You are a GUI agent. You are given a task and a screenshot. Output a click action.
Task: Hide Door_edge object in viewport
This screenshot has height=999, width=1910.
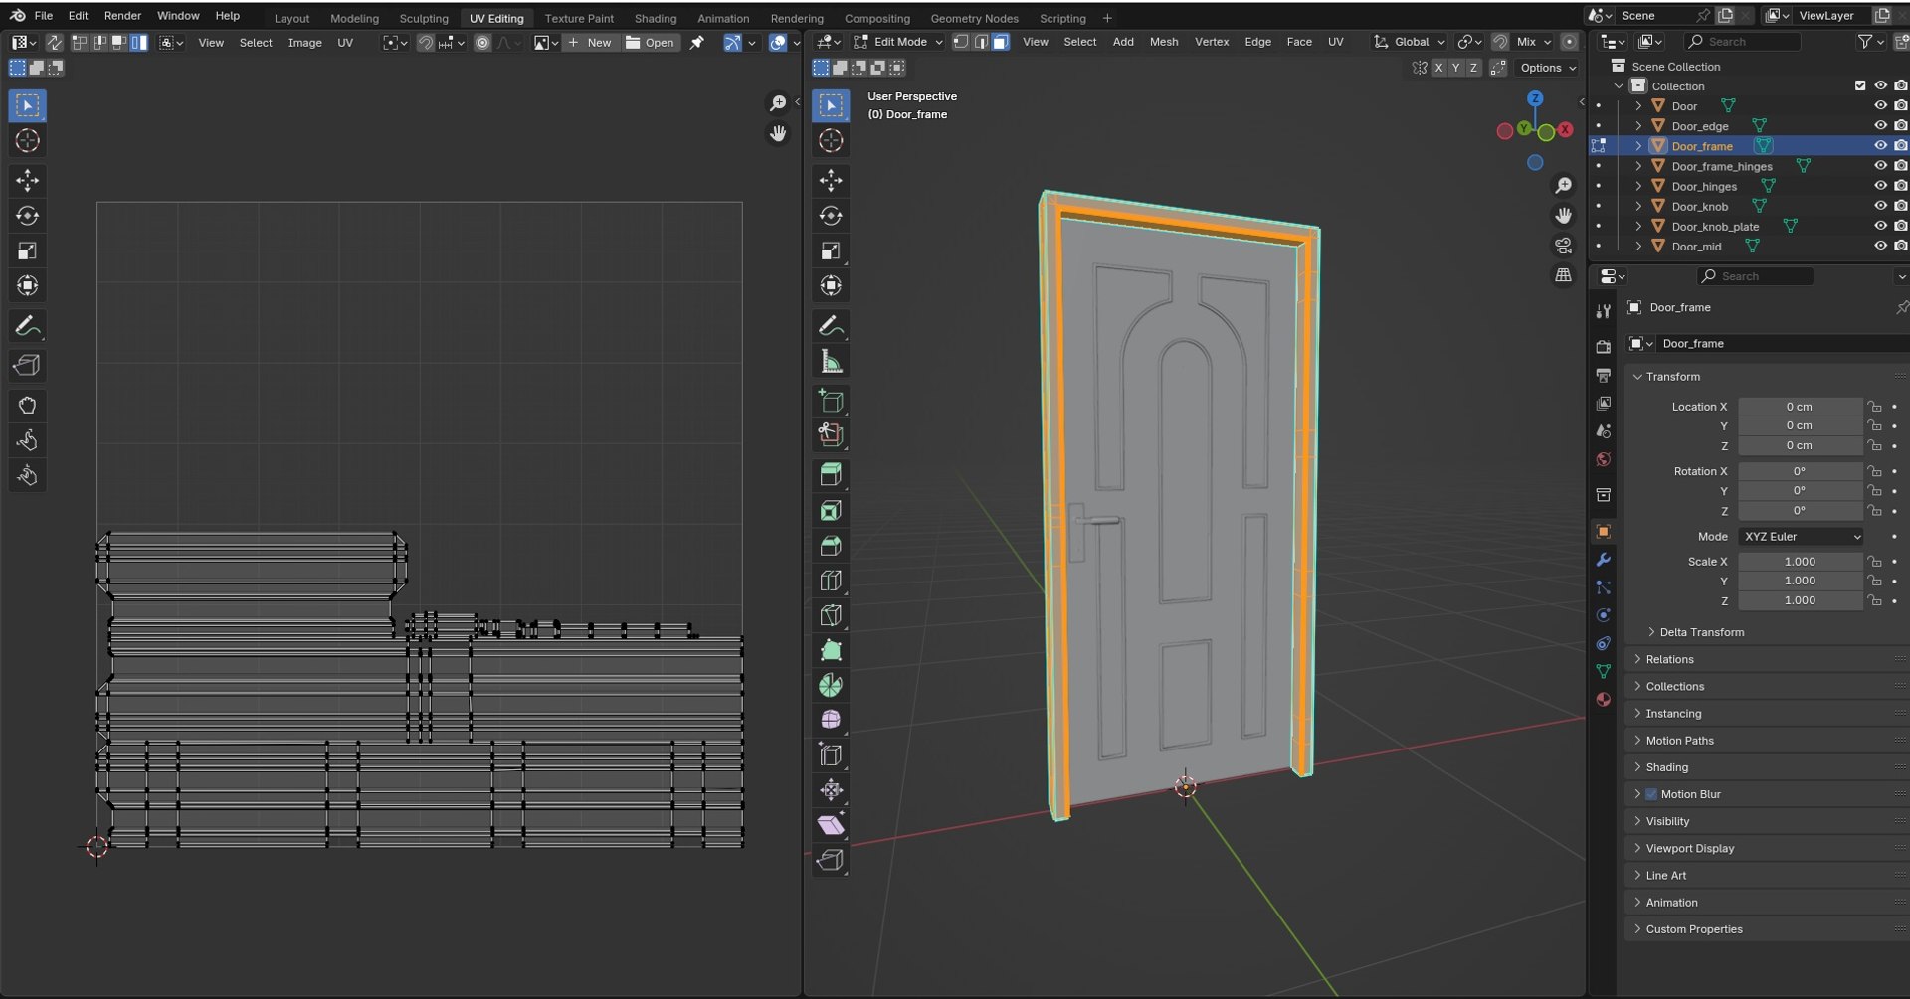click(x=1880, y=126)
